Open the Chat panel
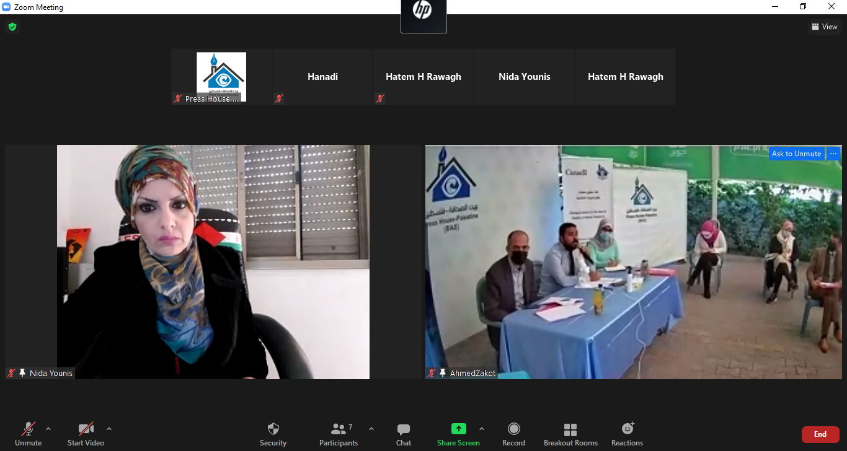The width and height of the screenshot is (847, 451). click(404, 434)
